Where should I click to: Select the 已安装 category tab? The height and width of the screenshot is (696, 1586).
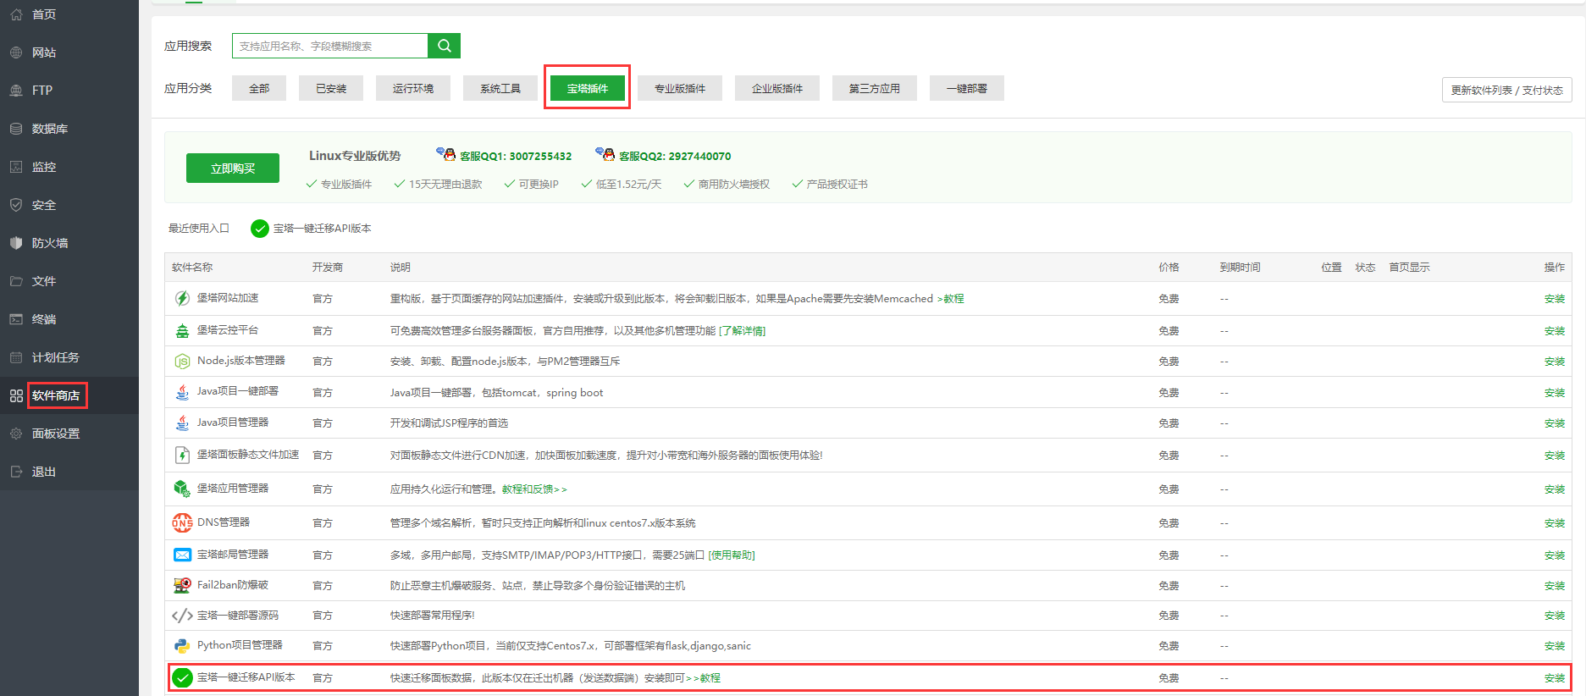(x=331, y=89)
